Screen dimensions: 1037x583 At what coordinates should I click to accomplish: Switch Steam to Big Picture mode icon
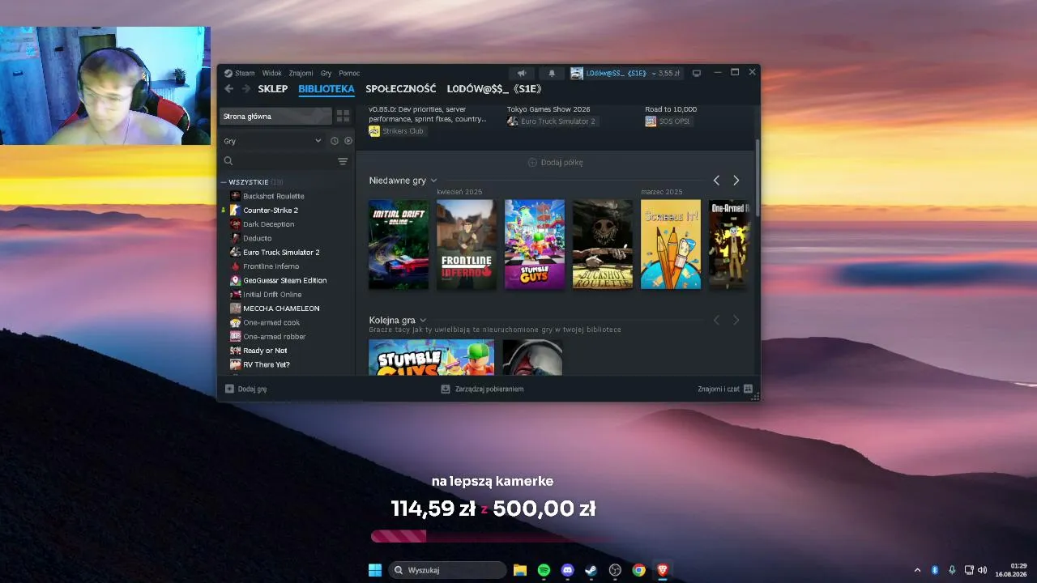tap(696, 73)
